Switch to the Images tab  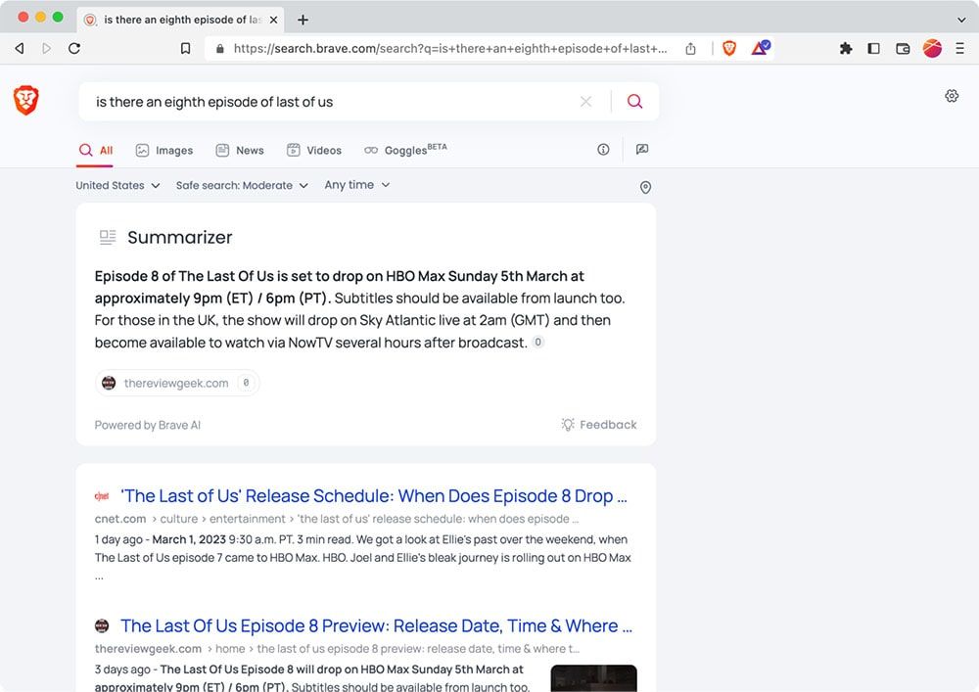(163, 150)
